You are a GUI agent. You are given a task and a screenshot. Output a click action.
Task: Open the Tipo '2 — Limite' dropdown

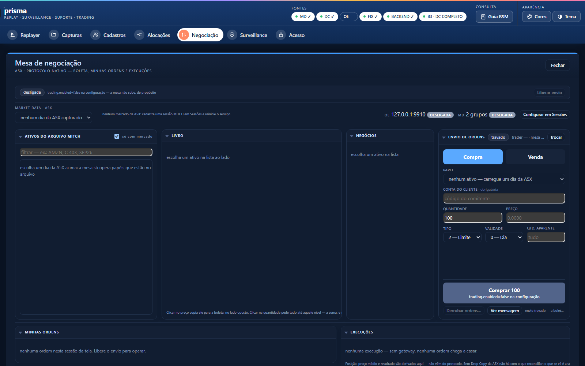tap(462, 237)
